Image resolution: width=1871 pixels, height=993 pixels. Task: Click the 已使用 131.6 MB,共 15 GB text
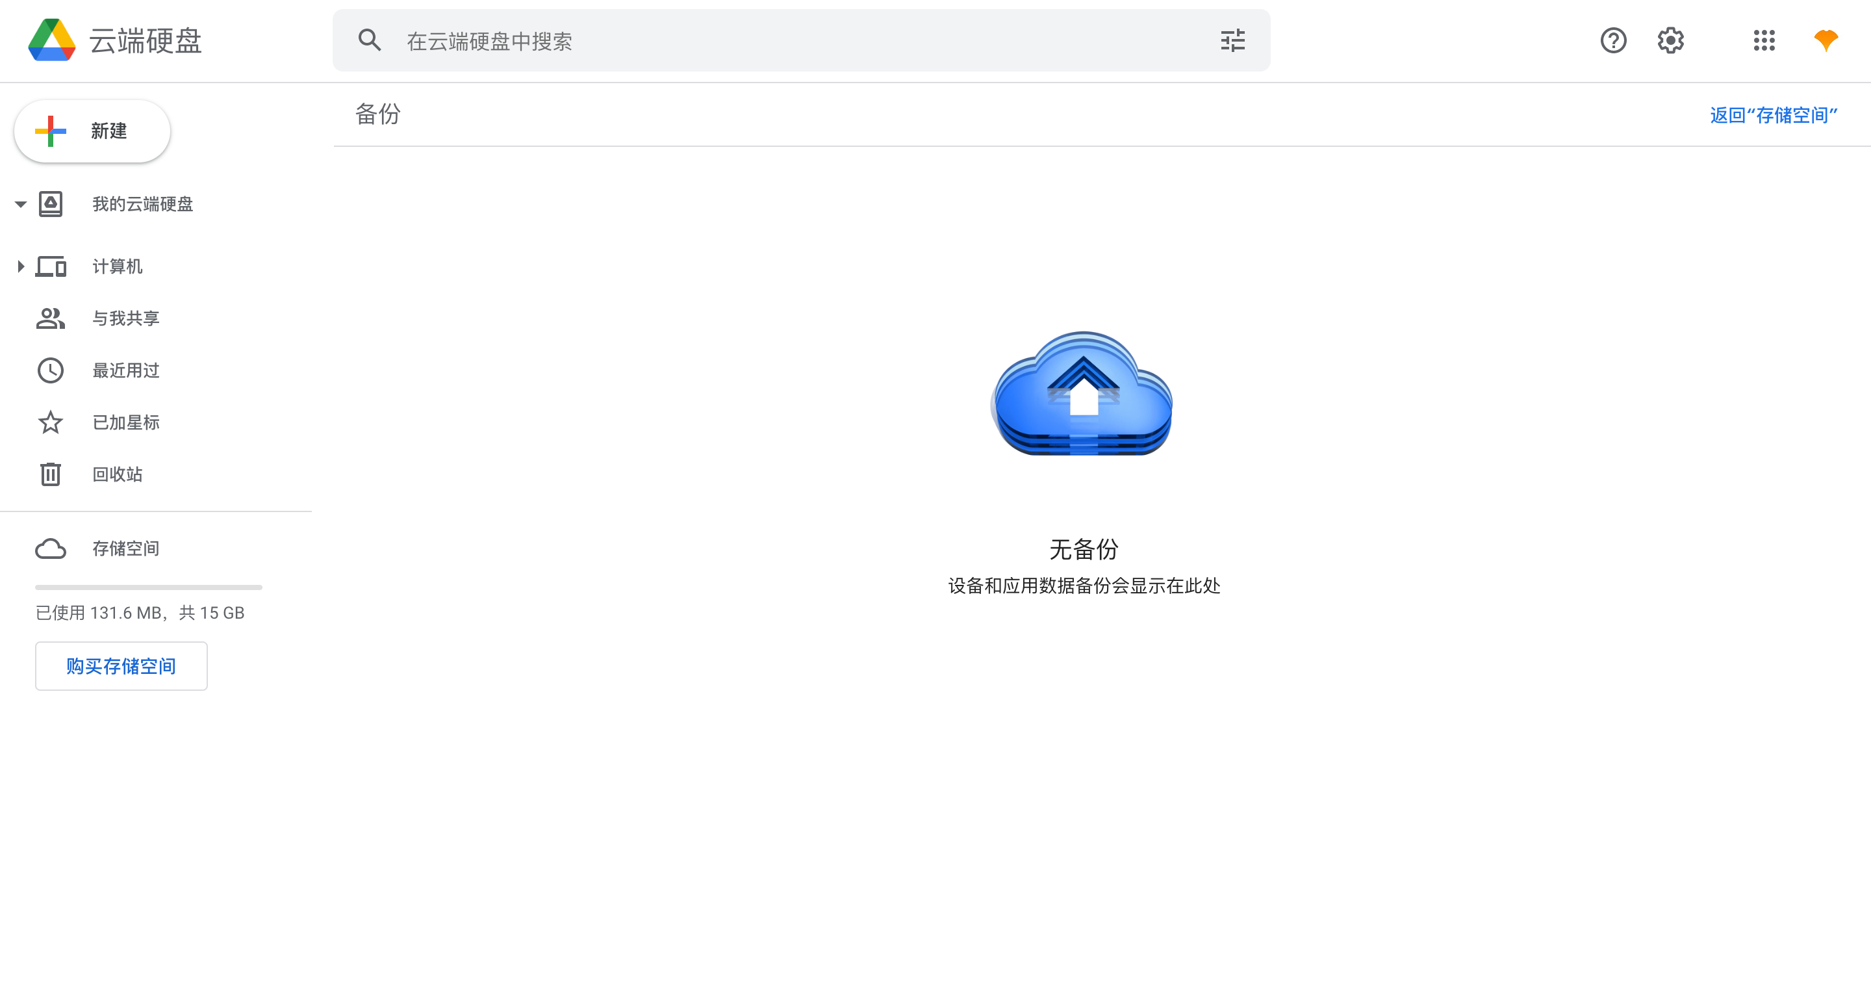pyautogui.click(x=140, y=613)
